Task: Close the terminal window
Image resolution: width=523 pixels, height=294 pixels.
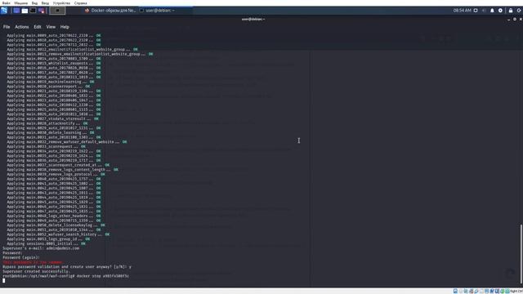Action: point(521,20)
